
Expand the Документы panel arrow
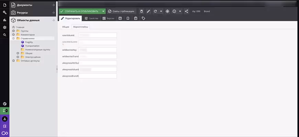[x=53, y=5]
